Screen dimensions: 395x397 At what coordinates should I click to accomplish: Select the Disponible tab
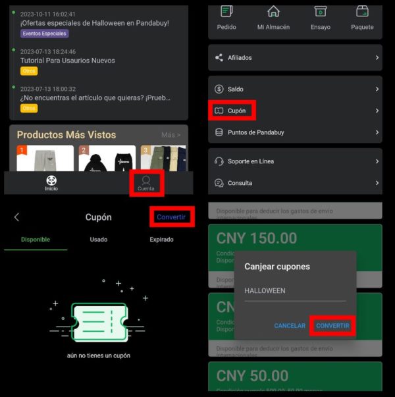coord(36,240)
